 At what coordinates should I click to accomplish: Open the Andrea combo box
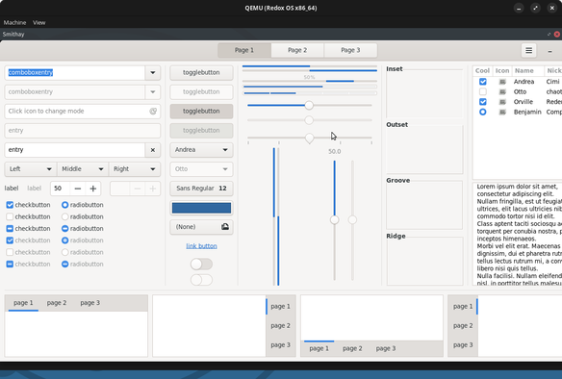[201, 150]
